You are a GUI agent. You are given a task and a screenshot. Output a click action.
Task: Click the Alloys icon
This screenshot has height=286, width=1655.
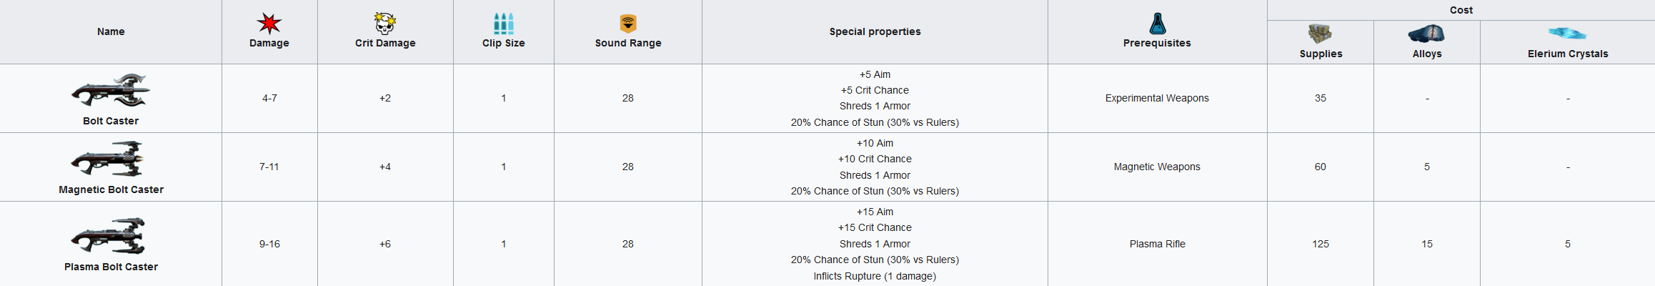(x=1426, y=34)
